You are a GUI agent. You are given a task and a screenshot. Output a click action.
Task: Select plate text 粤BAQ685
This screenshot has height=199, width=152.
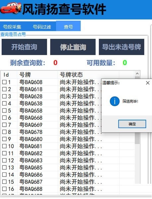tap(31, 167)
